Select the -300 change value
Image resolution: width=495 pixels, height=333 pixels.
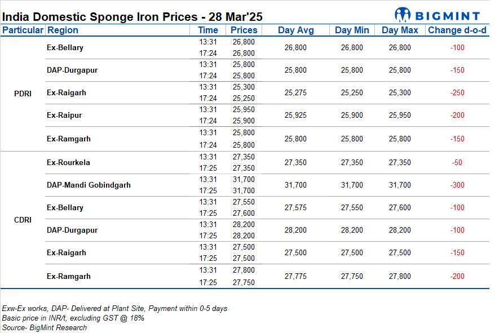point(457,185)
